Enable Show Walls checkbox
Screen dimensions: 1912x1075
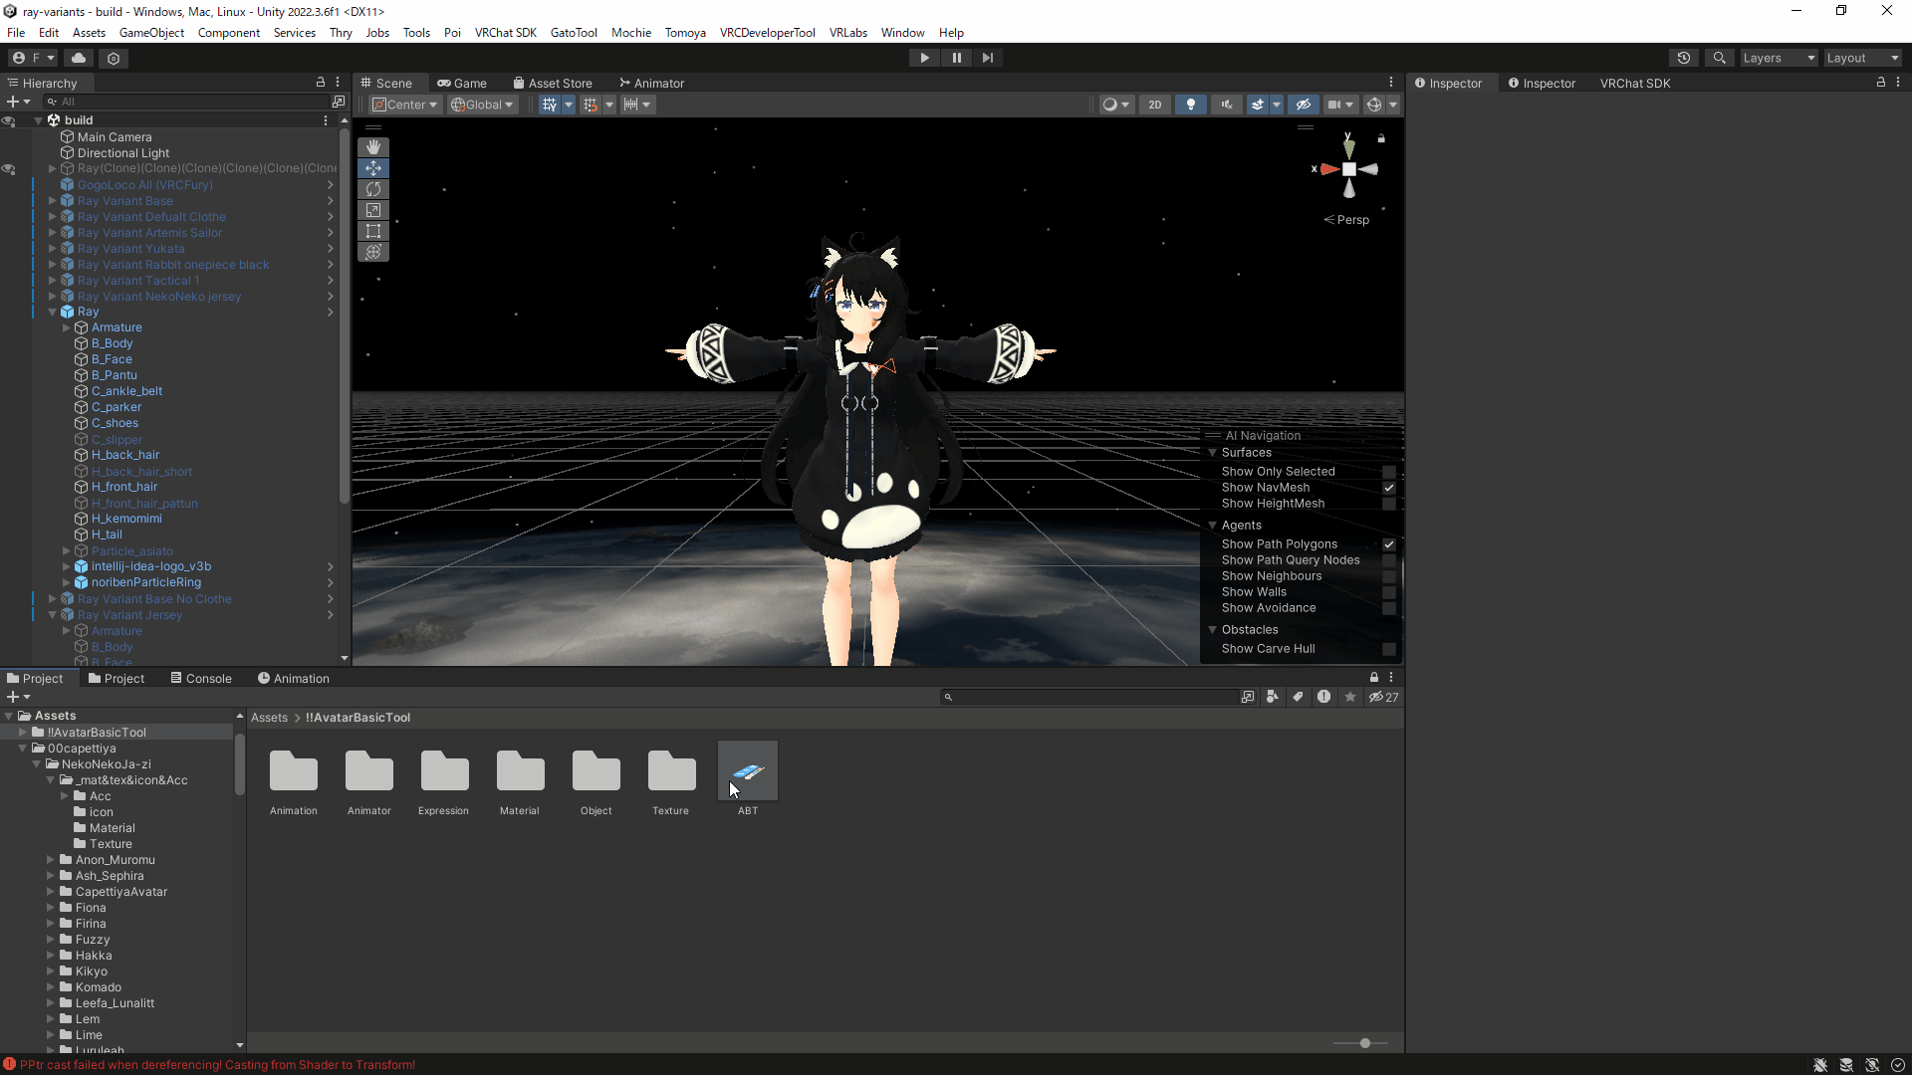[1388, 592]
